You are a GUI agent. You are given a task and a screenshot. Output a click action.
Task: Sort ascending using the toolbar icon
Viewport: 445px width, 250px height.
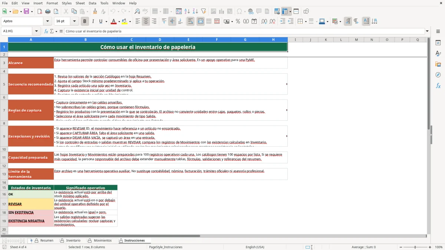(187, 11)
